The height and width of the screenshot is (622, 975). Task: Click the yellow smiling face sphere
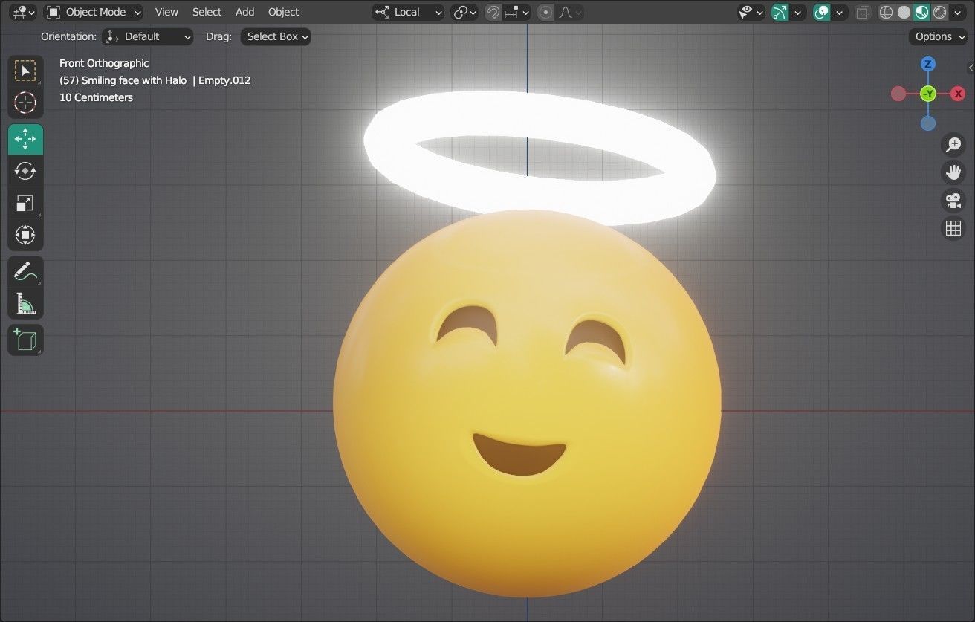(x=527, y=404)
